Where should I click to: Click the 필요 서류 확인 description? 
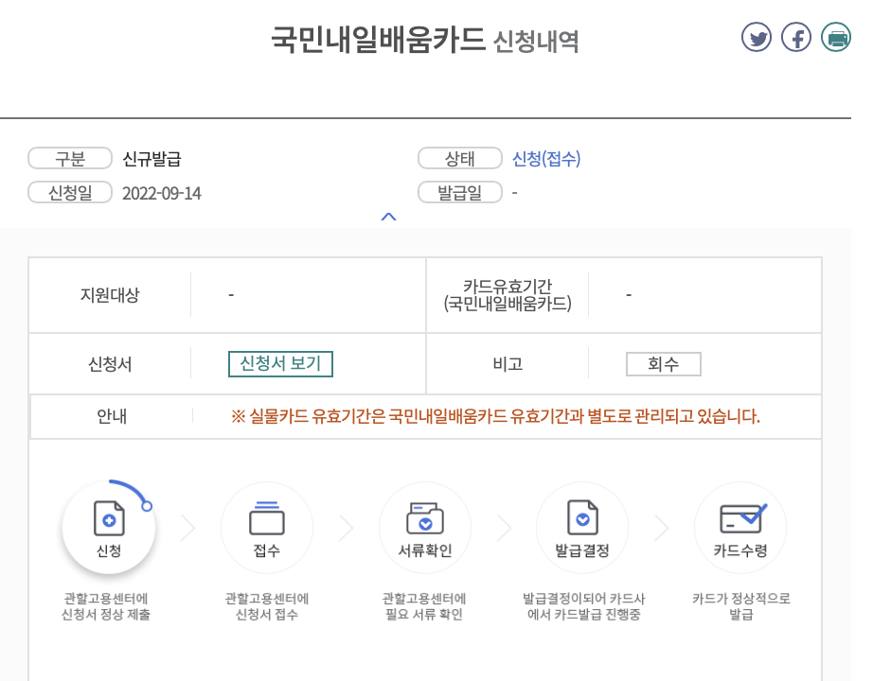coord(424,615)
